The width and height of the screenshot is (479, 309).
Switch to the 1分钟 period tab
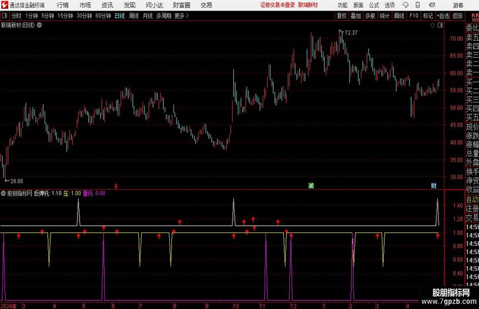click(31, 16)
